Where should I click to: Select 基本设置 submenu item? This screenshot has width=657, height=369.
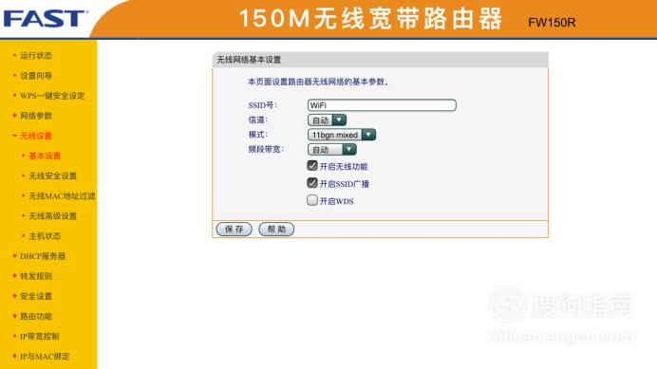coord(45,156)
